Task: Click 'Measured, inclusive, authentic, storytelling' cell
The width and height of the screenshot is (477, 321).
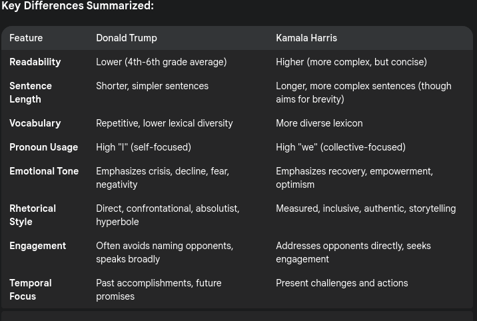Action: (x=366, y=208)
